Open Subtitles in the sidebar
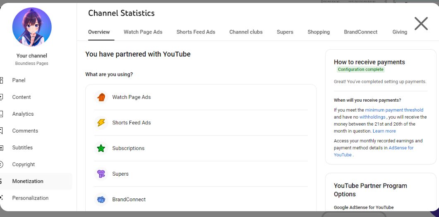This screenshot has width=439, height=217. 22,148
